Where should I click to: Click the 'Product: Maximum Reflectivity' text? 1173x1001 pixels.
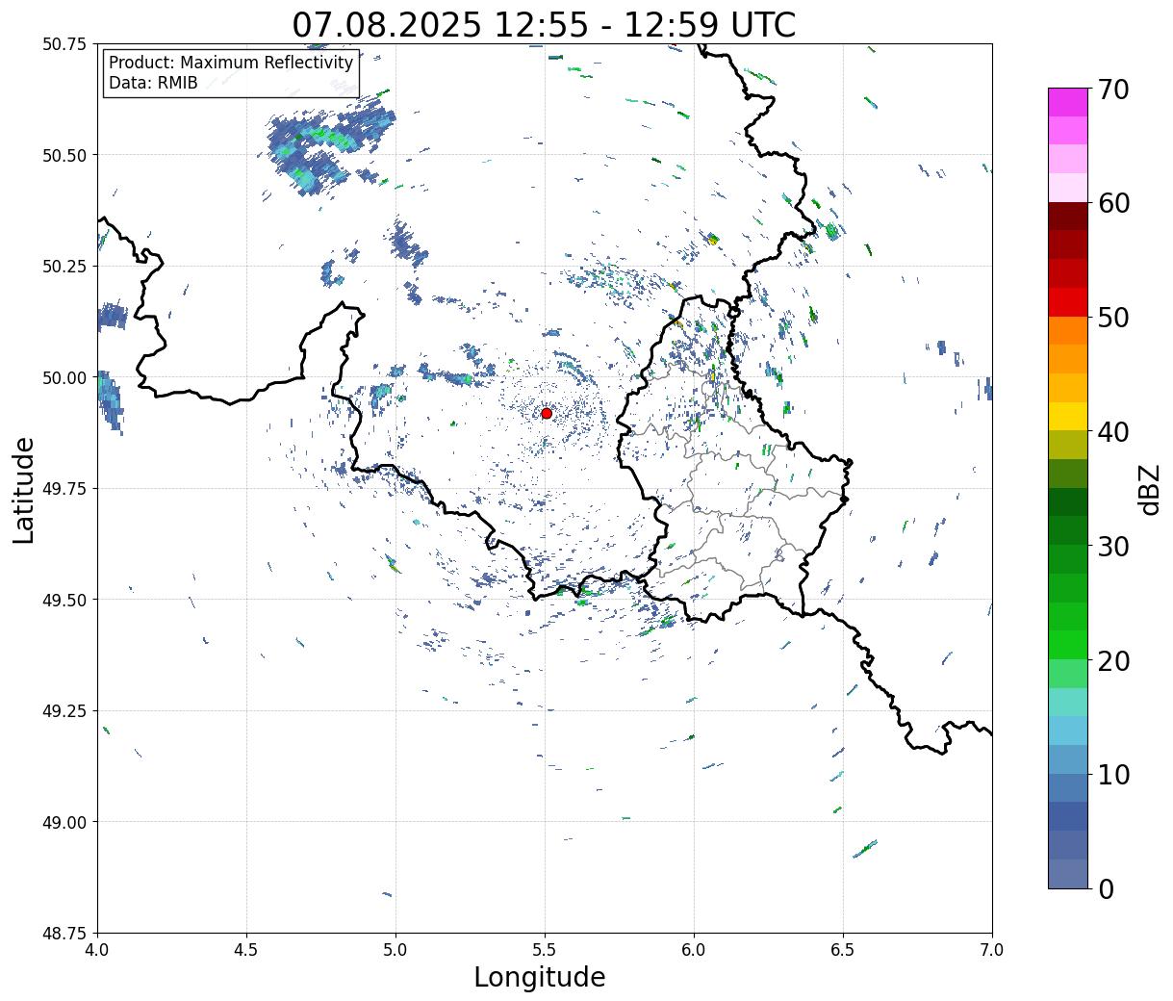[231, 63]
